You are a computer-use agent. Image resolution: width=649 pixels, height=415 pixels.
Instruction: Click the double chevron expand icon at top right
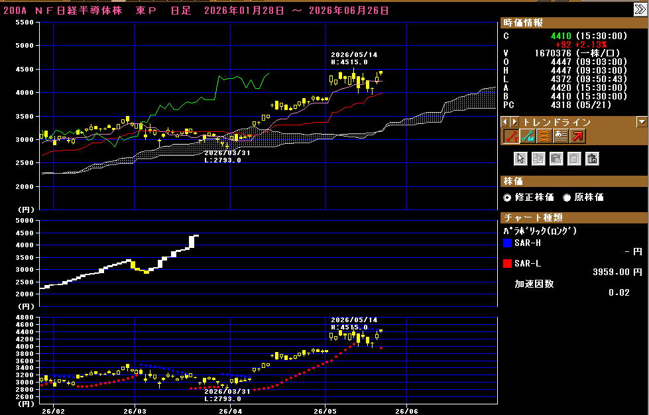(x=640, y=10)
